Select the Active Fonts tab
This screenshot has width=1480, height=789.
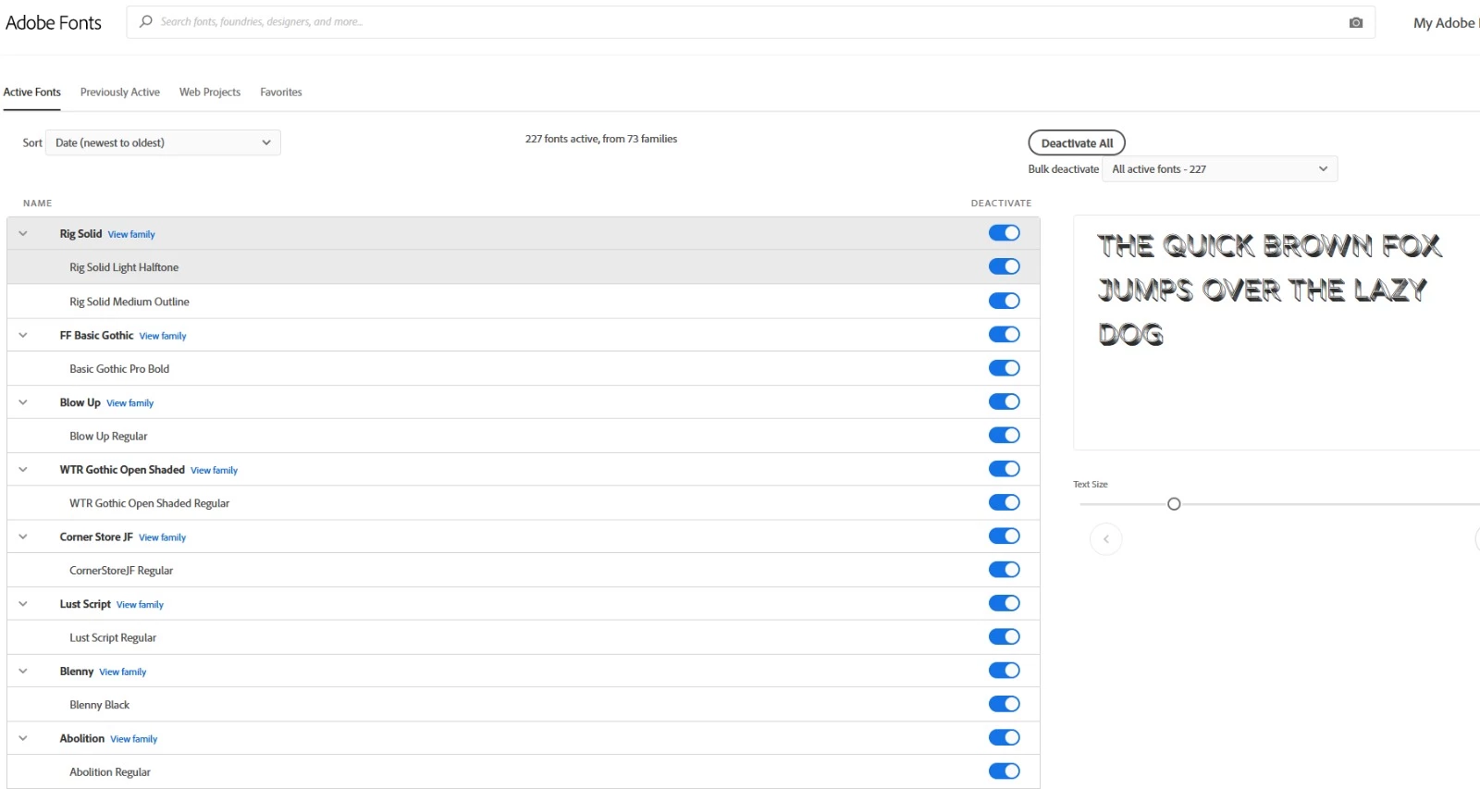pyautogui.click(x=32, y=92)
